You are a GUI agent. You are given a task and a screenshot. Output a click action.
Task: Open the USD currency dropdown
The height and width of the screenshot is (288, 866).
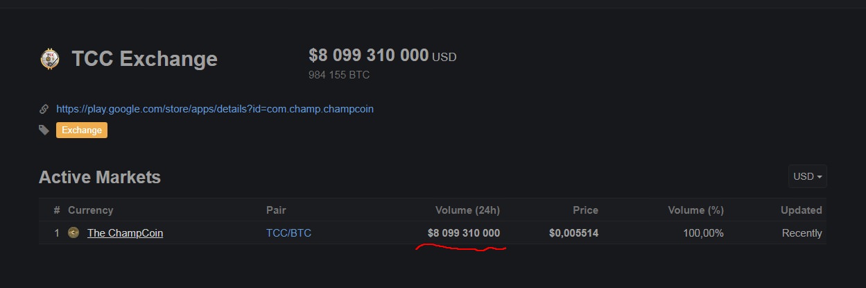[x=808, y=176]
